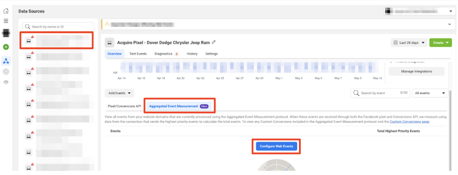Screen dimensions: 458x175
Task: Click the calendar icon in Last 28 days
Action: pos(396,43)
